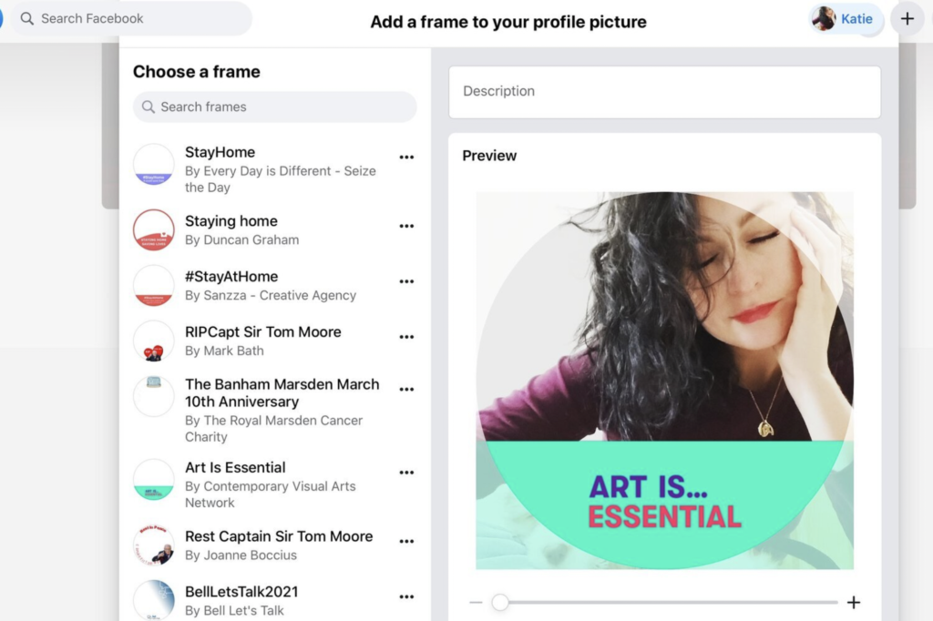Open more options for Art Is Essential frame
This screenshot has width=933, height=621.
pos(406,473)
